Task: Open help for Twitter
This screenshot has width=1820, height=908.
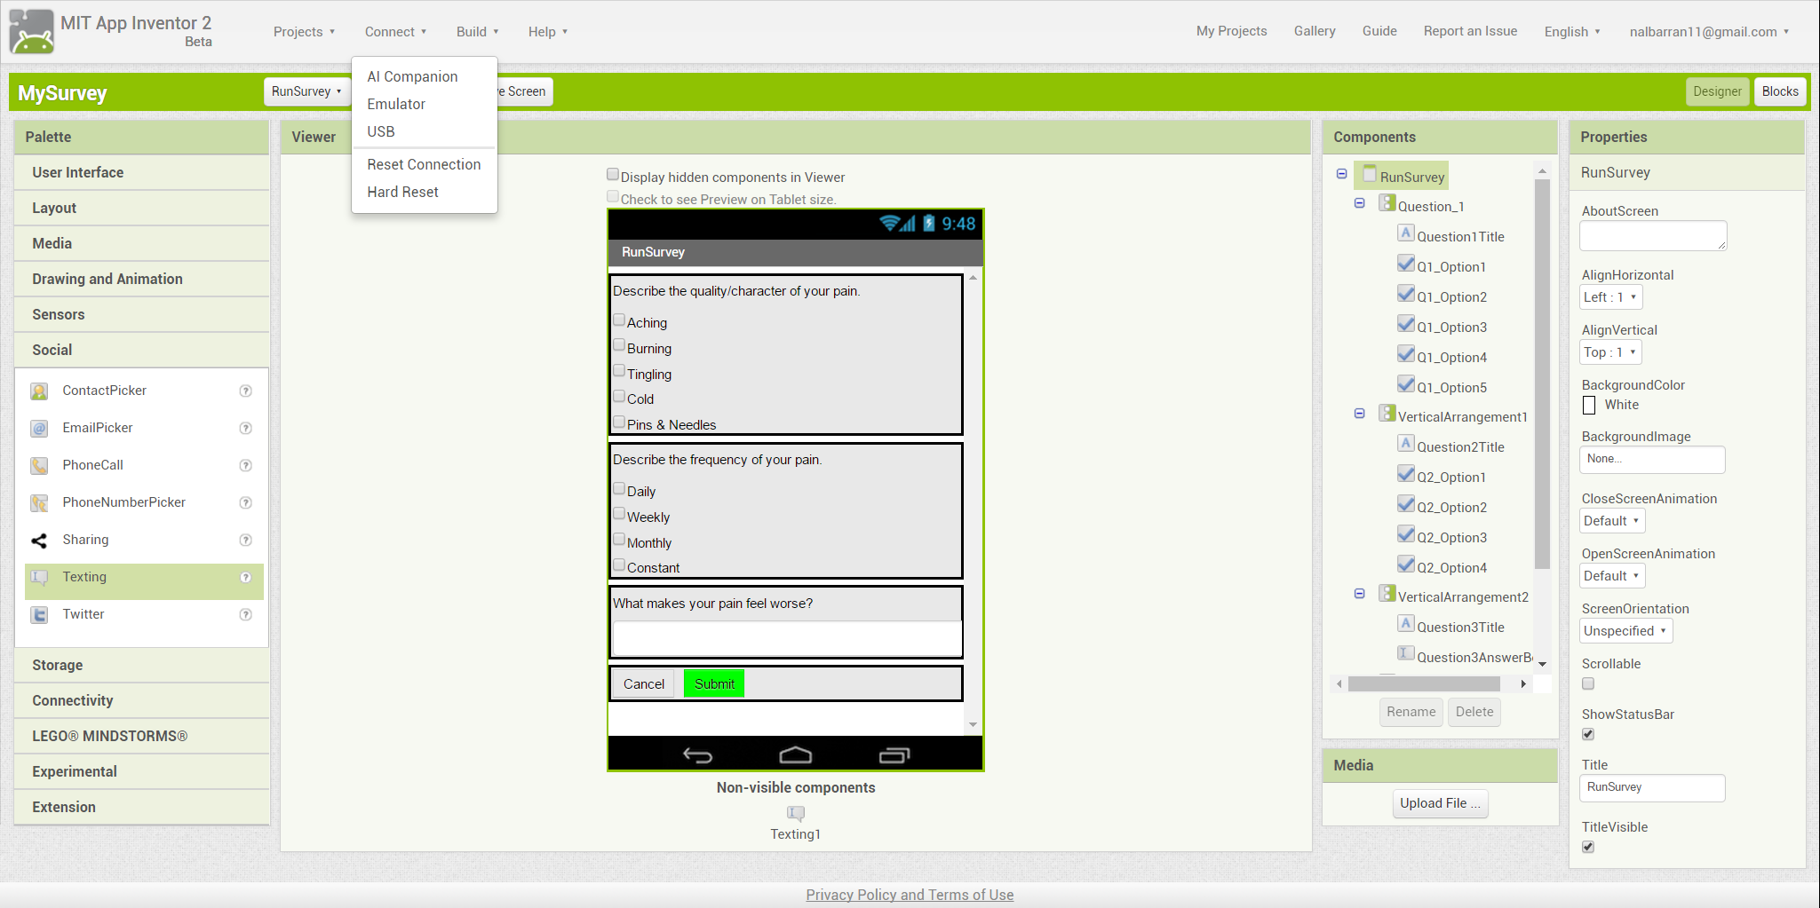Action: point(246,615)
